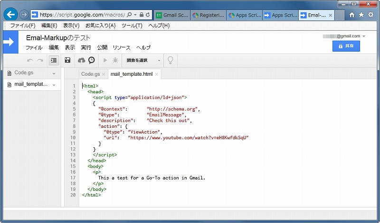Image resolution: width=380 pixels, height=223 pixels.
Task: Switch to the mail_template.html editor tab
Action: 132,74
